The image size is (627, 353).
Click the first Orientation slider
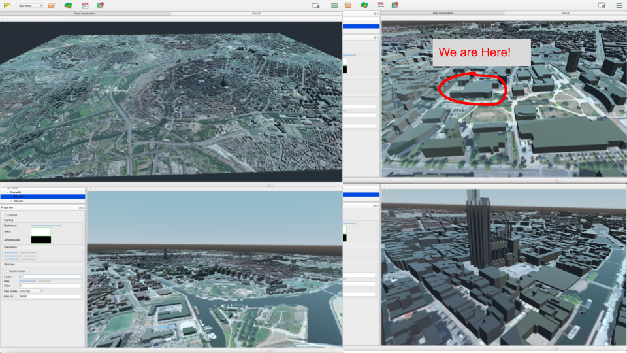pos(20,252)
